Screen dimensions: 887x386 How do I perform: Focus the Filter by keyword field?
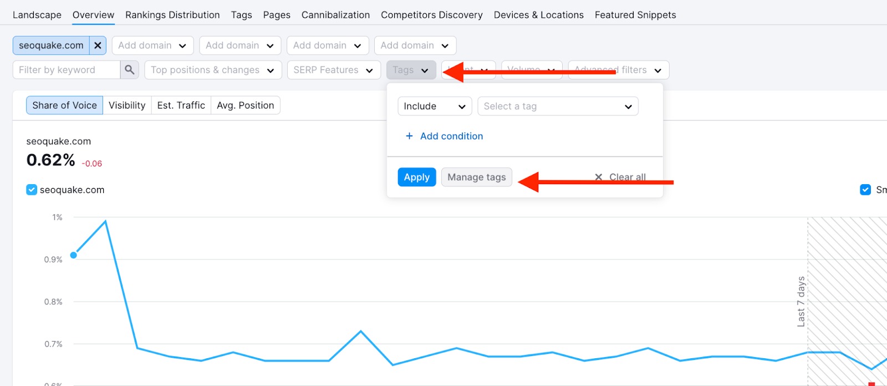tap(67, 70)
